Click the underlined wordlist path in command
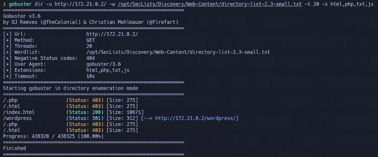Viewport: 378px width, 157px height. pos(210,4)
